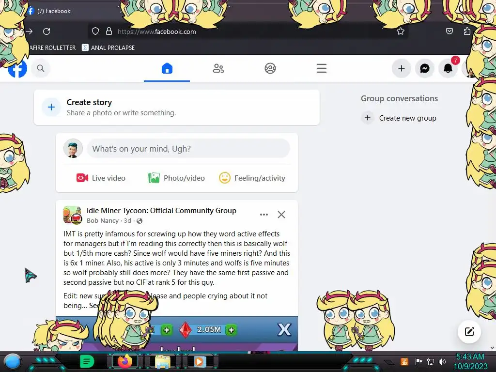The width and height of the screenshot is (496, 372).
Task: Click the What's on your mind field
Action: (188, 149)
